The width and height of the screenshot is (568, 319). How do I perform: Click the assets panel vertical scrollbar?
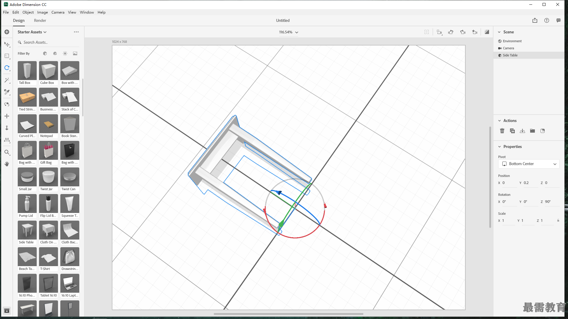point(83,97)
